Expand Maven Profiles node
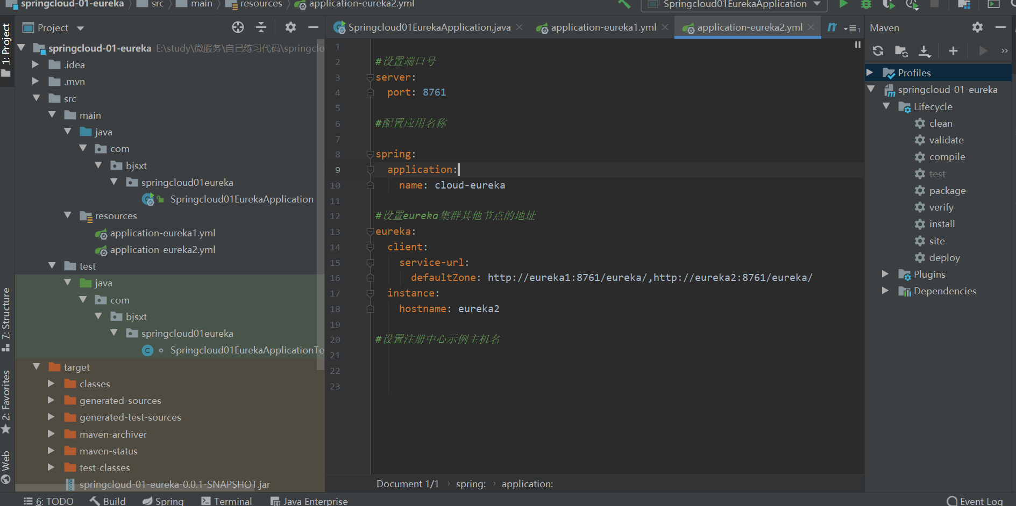The width and height of the screenshot is (1016, 506). coord(870,73)
